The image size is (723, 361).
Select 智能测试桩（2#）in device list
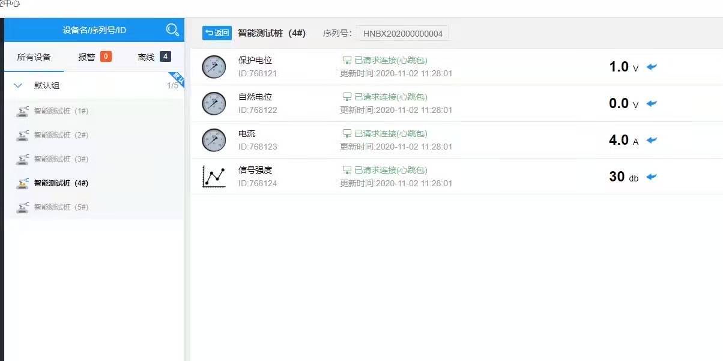[x=61, y=135]
